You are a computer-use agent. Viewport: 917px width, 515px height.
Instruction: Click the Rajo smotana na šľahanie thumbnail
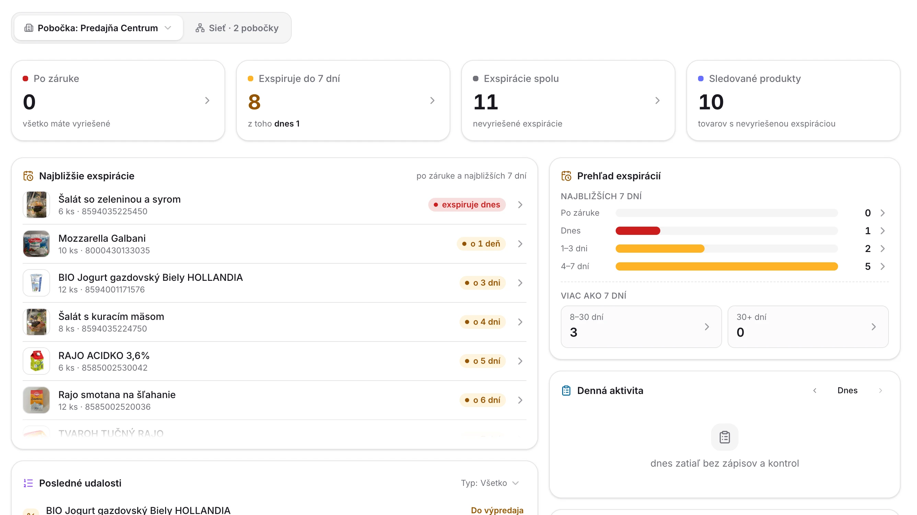tap(36, 400)
